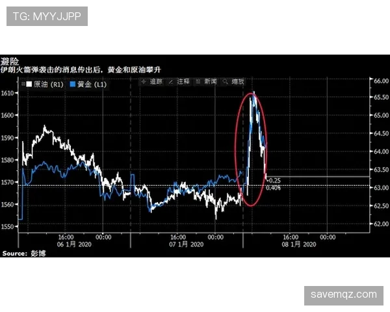The width and height of the screenshot is (390, 312).
Task: Open the 追踪 toolbar button
Action: point(151,82)
